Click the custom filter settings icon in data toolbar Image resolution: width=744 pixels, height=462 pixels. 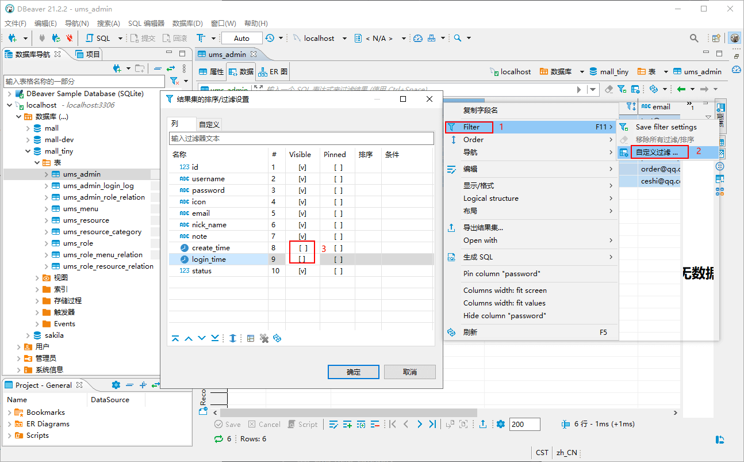[635, 89]
